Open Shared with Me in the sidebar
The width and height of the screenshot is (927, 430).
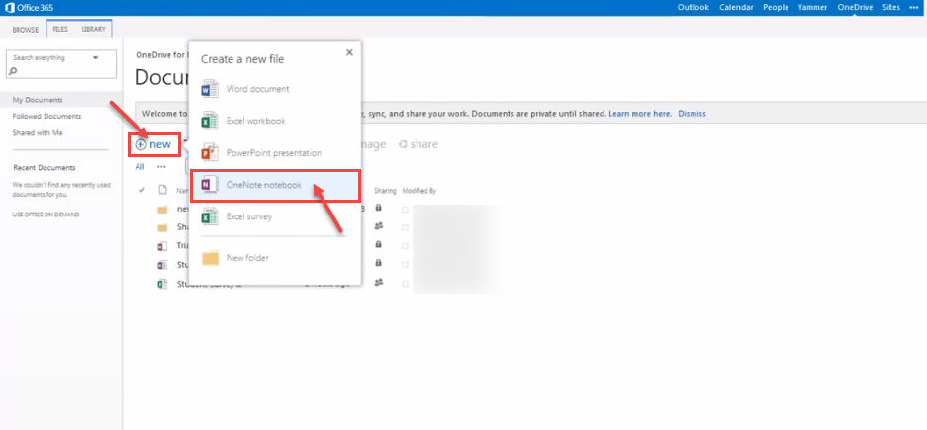pos(38,133)
